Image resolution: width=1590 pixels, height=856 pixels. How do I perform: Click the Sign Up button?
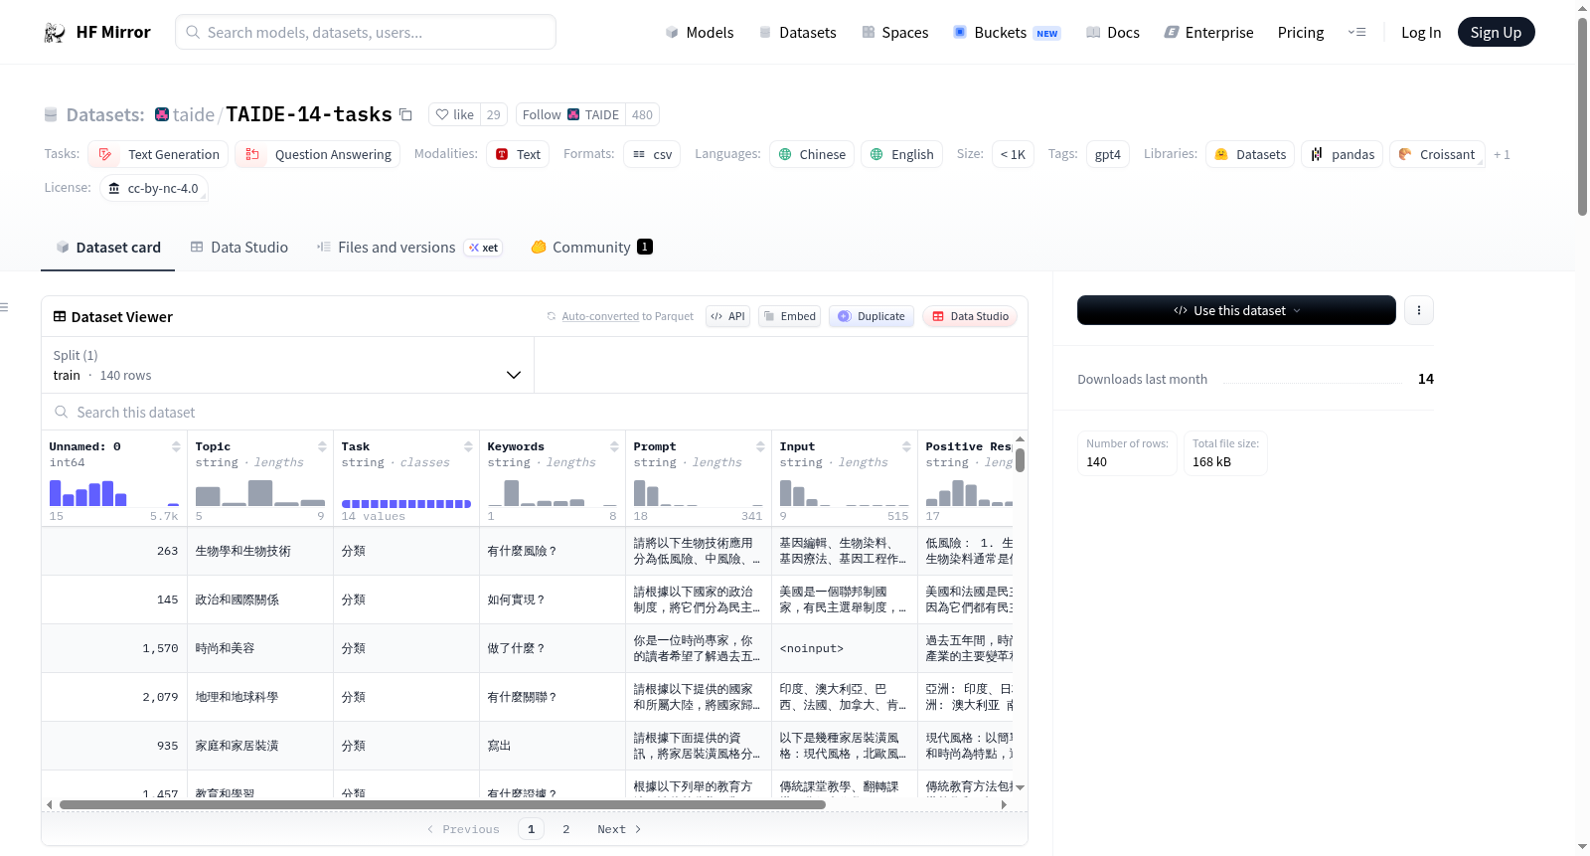pyautogui.click(x=1496, y=33)
